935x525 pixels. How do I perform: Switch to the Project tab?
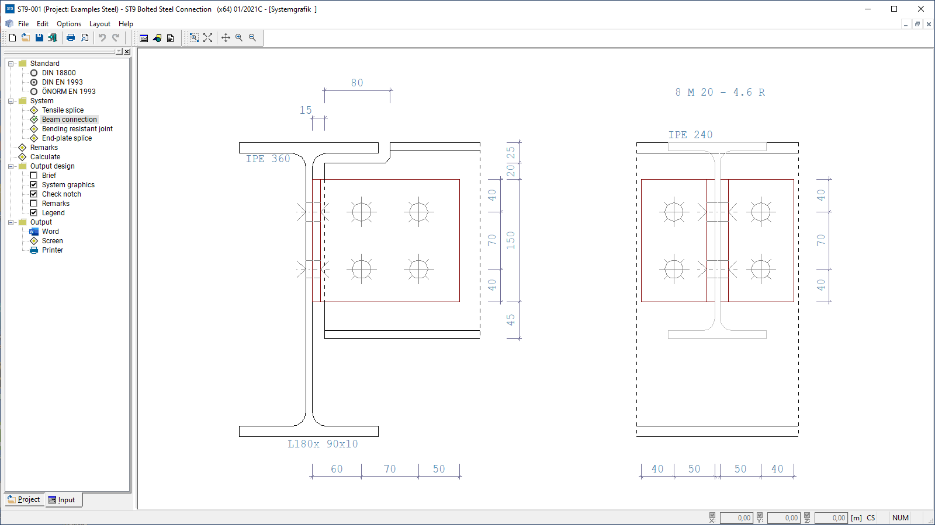[25, 499]
